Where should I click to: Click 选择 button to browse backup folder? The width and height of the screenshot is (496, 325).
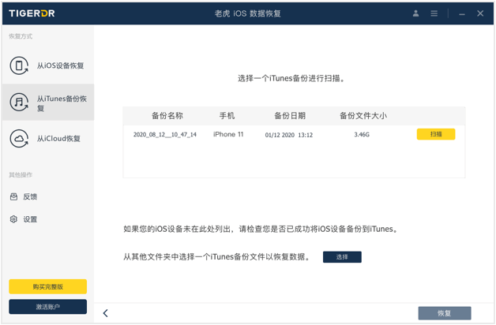click(342, 257)
